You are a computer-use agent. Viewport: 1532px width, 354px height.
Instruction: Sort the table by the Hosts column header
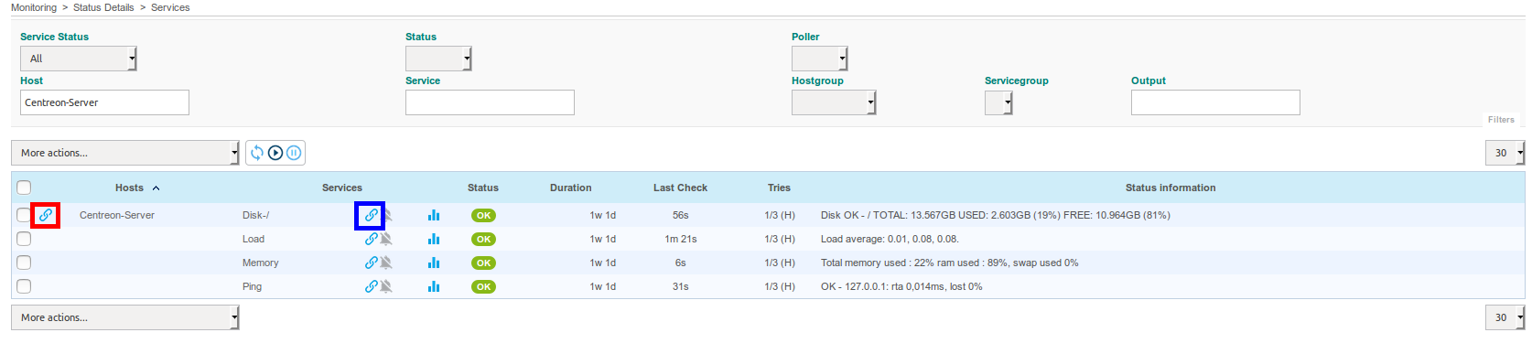point(129,188)
